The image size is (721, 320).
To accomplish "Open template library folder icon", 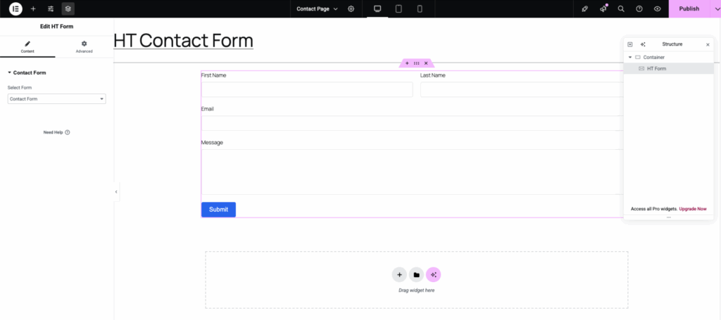I will tap(416, 274).
